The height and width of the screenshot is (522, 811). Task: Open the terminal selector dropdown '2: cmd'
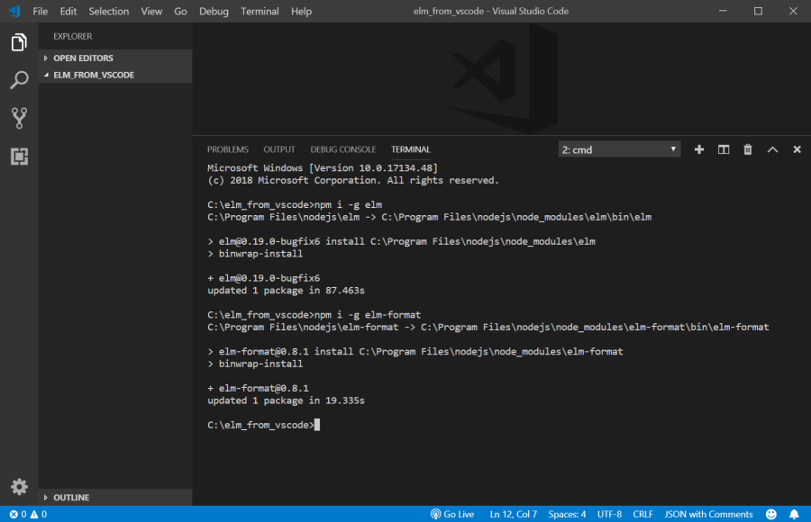pyautogui.click(x=619, y=149)
